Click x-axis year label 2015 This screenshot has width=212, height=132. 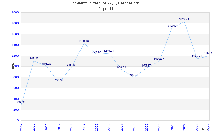(96, 127)
